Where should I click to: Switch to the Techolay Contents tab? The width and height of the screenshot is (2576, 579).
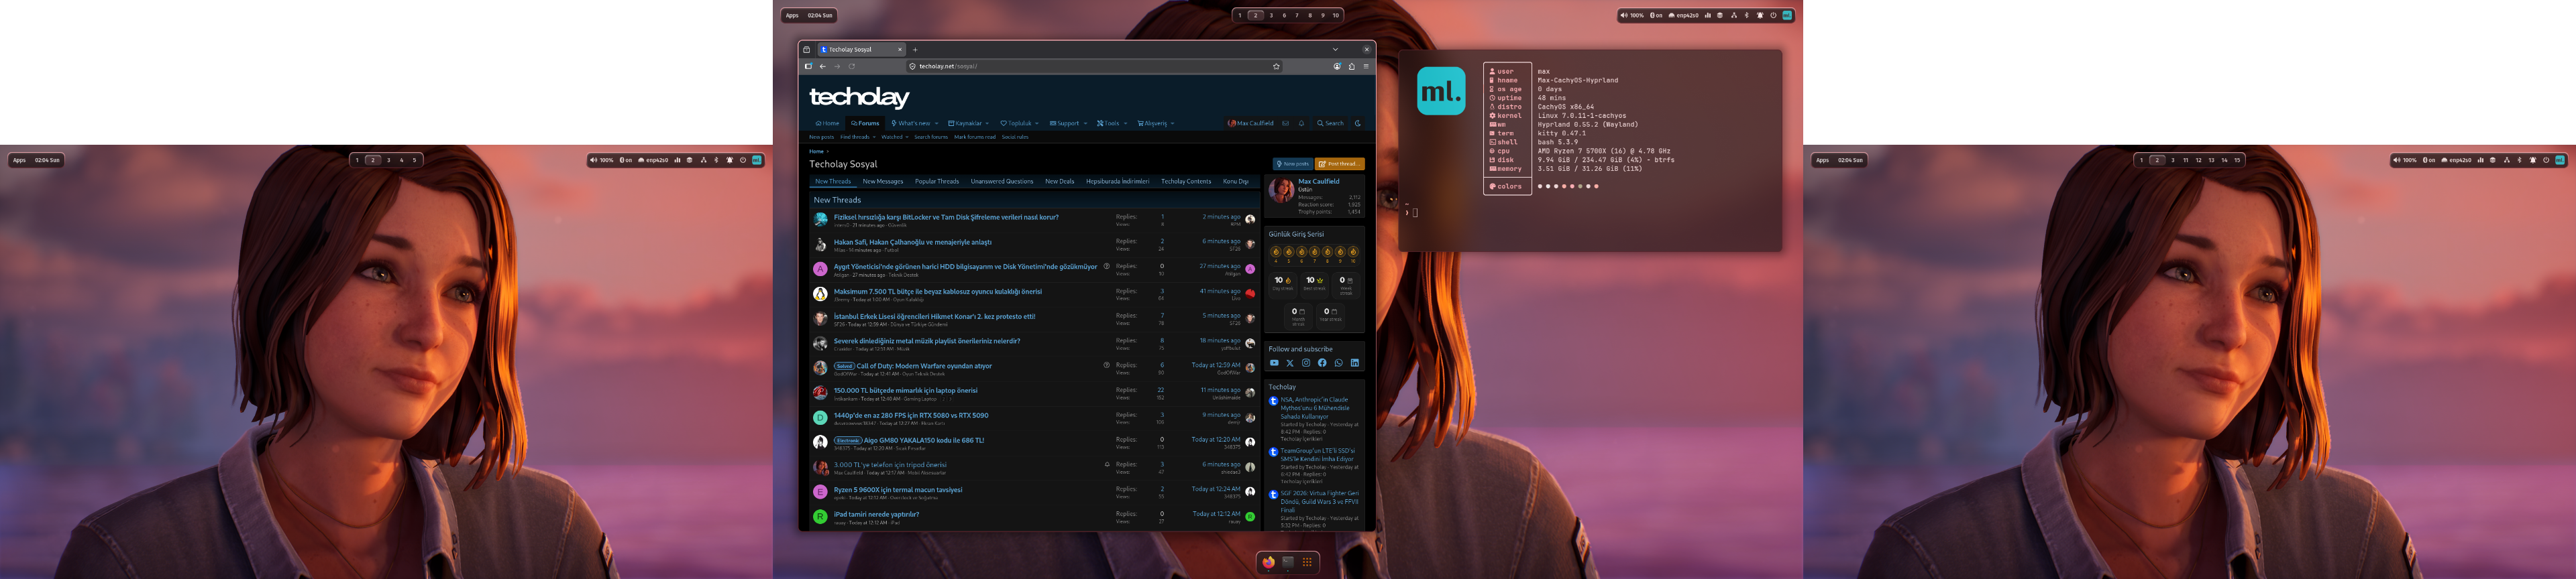click(1186, 182)
